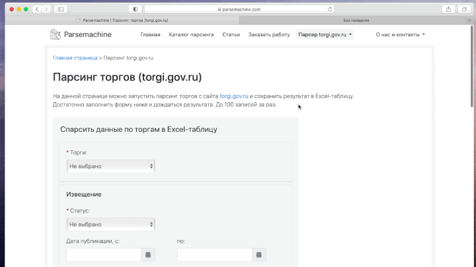476x267 pixels.
Task: Open the tab overview icon
Action: point(464,9)
